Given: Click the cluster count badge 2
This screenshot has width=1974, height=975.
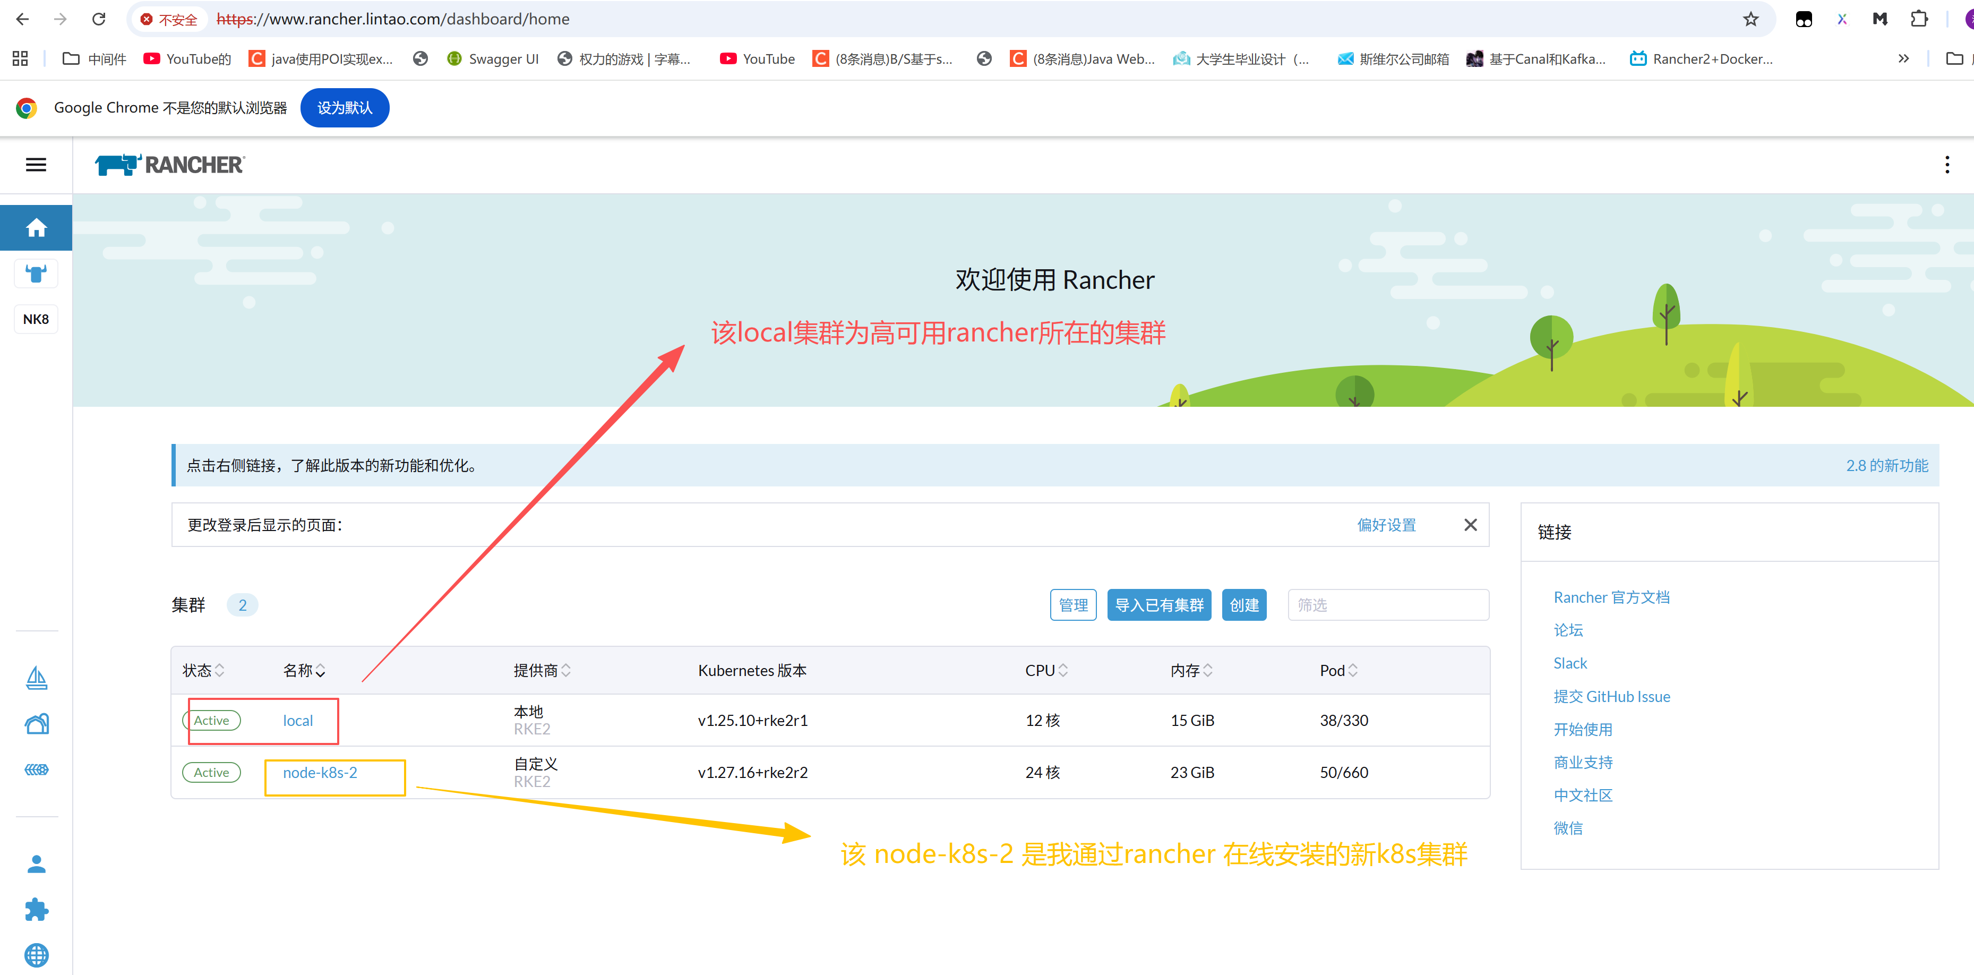Looking at the screenshot, I should tap(242, 605).
